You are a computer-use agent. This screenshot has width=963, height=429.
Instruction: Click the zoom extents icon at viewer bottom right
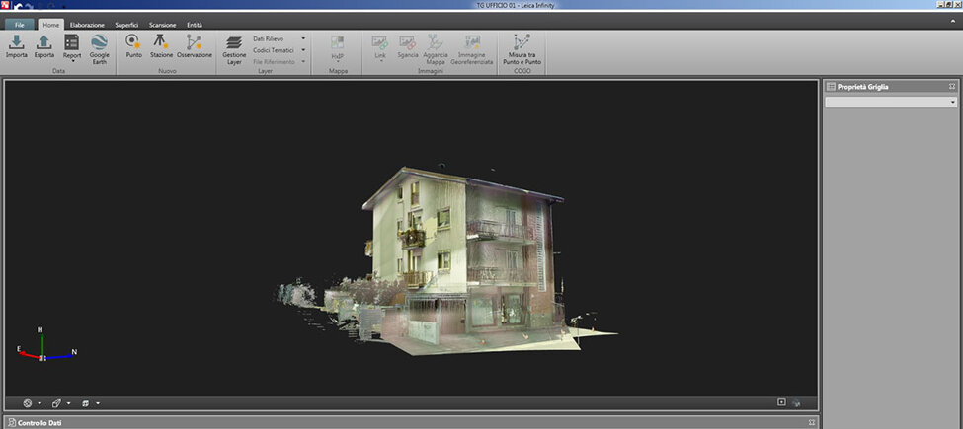pos(782,402)
